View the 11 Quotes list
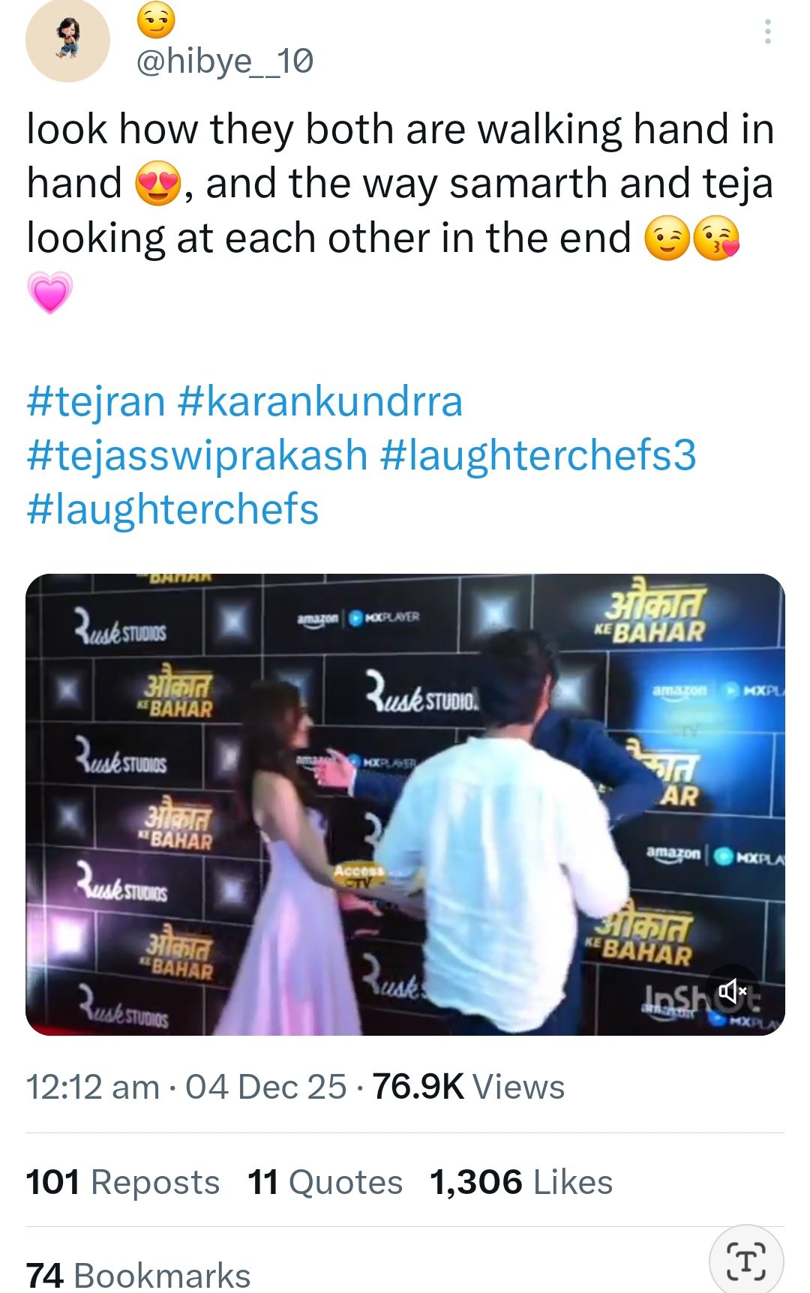This screenshot has height=1293, width=810. (325, 1182)
